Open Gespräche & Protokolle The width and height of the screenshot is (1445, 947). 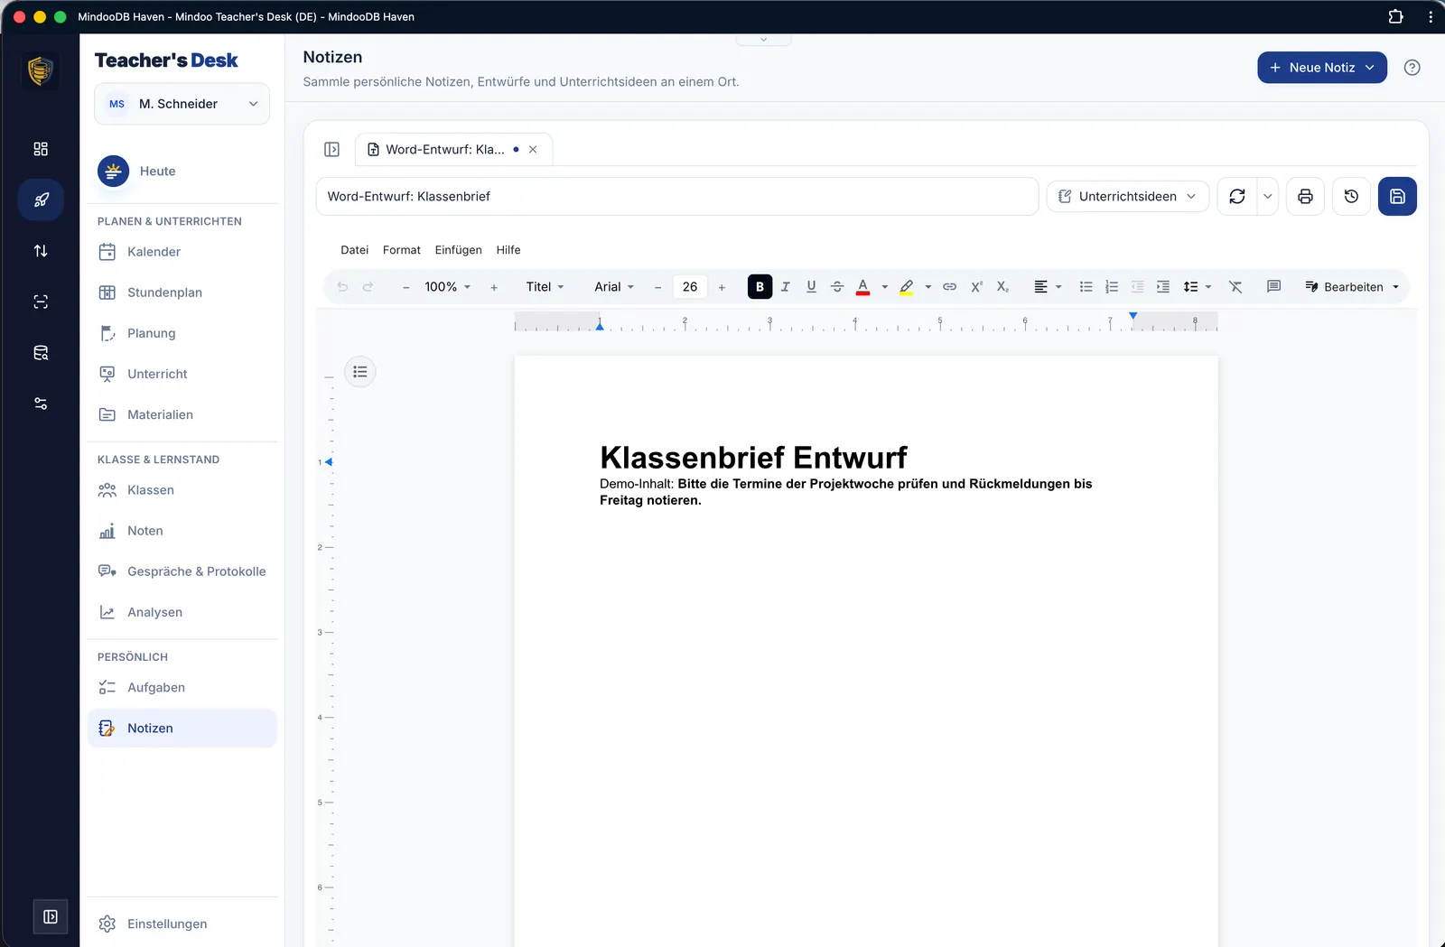pos(182,571)
